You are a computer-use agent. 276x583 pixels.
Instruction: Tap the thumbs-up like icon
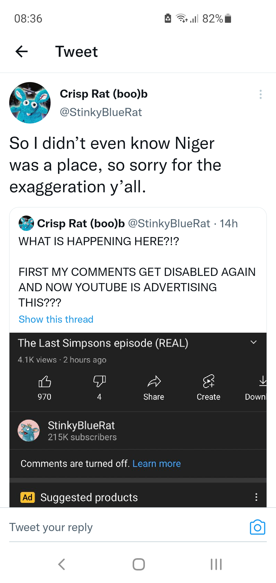click(x=45, y=382)
